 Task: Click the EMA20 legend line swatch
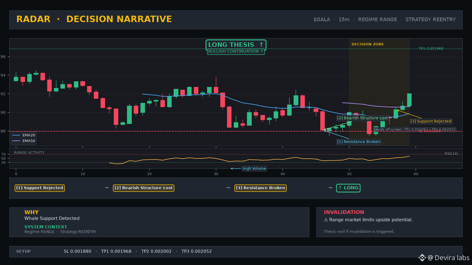pos(16,135)
